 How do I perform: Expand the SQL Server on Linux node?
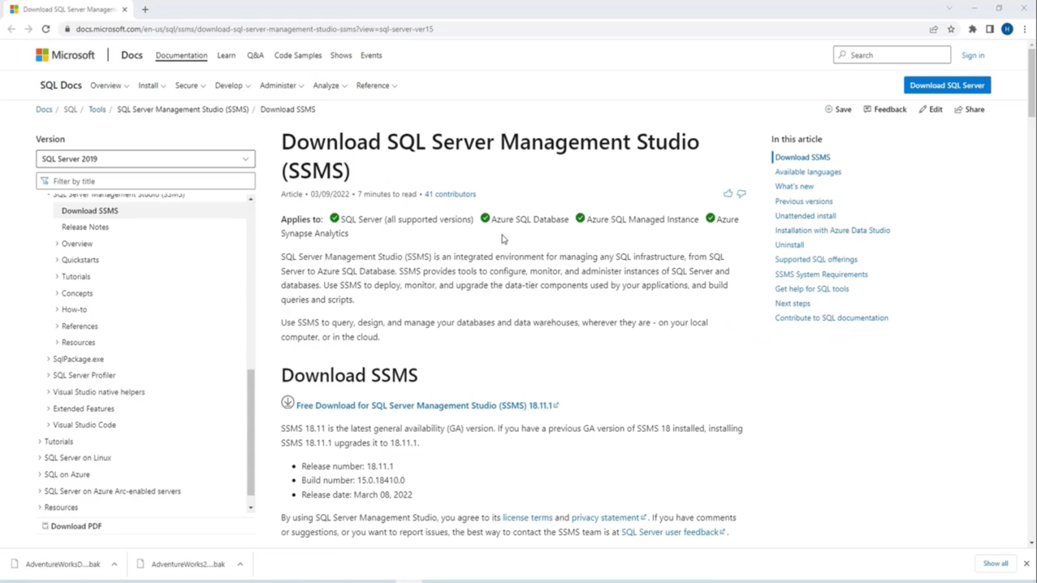pyautogui.click(x=40, y=458)
